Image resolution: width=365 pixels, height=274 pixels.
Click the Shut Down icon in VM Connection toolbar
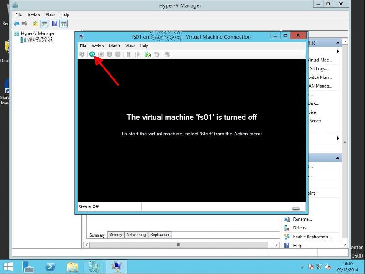point(109,54)
